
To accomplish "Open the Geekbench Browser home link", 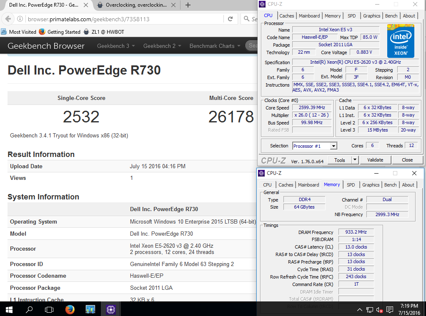I will (46, 46).
